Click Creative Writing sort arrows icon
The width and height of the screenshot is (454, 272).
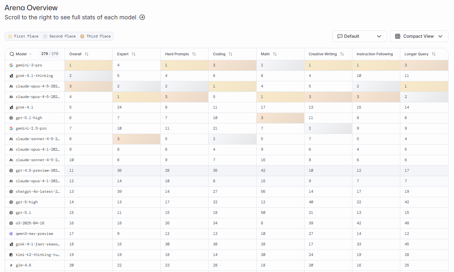click(342, 54)
